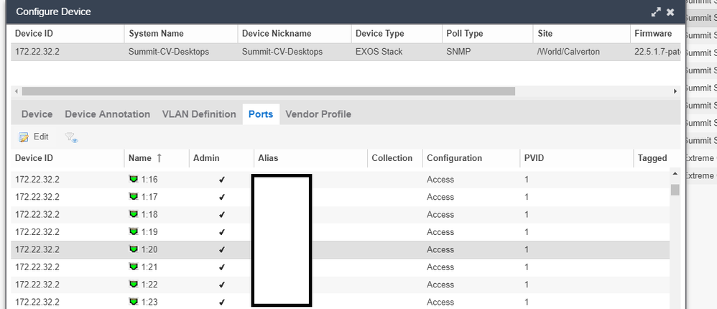Open the Device Annotation tab
717x309 pixels.
pos(107,114)
